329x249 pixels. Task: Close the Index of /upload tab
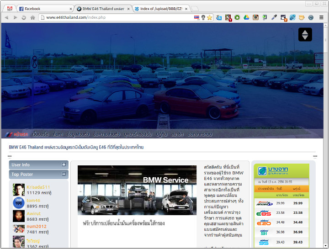pos(186,9)
